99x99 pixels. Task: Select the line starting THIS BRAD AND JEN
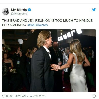[x=47, y=21]
